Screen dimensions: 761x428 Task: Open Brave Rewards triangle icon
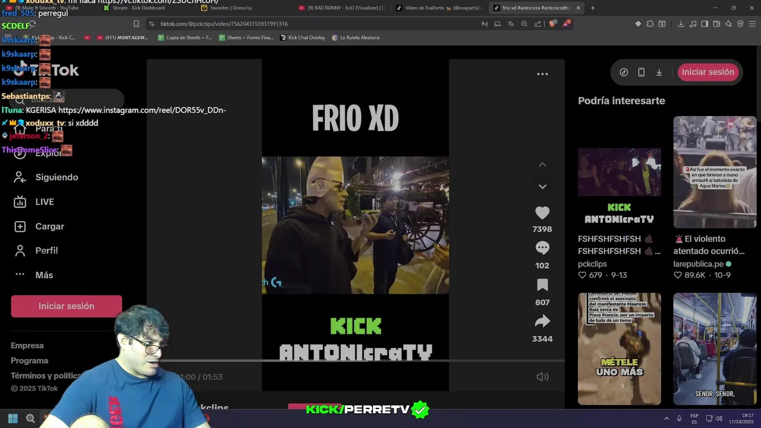point(567,24)
